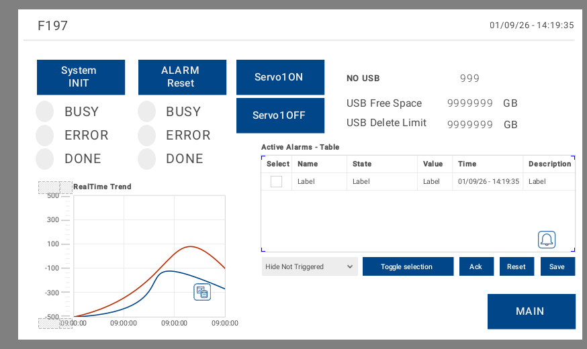Turn on servo with Servo1ON
This screenshot has height=349, width=587.
tap(280, 77)
